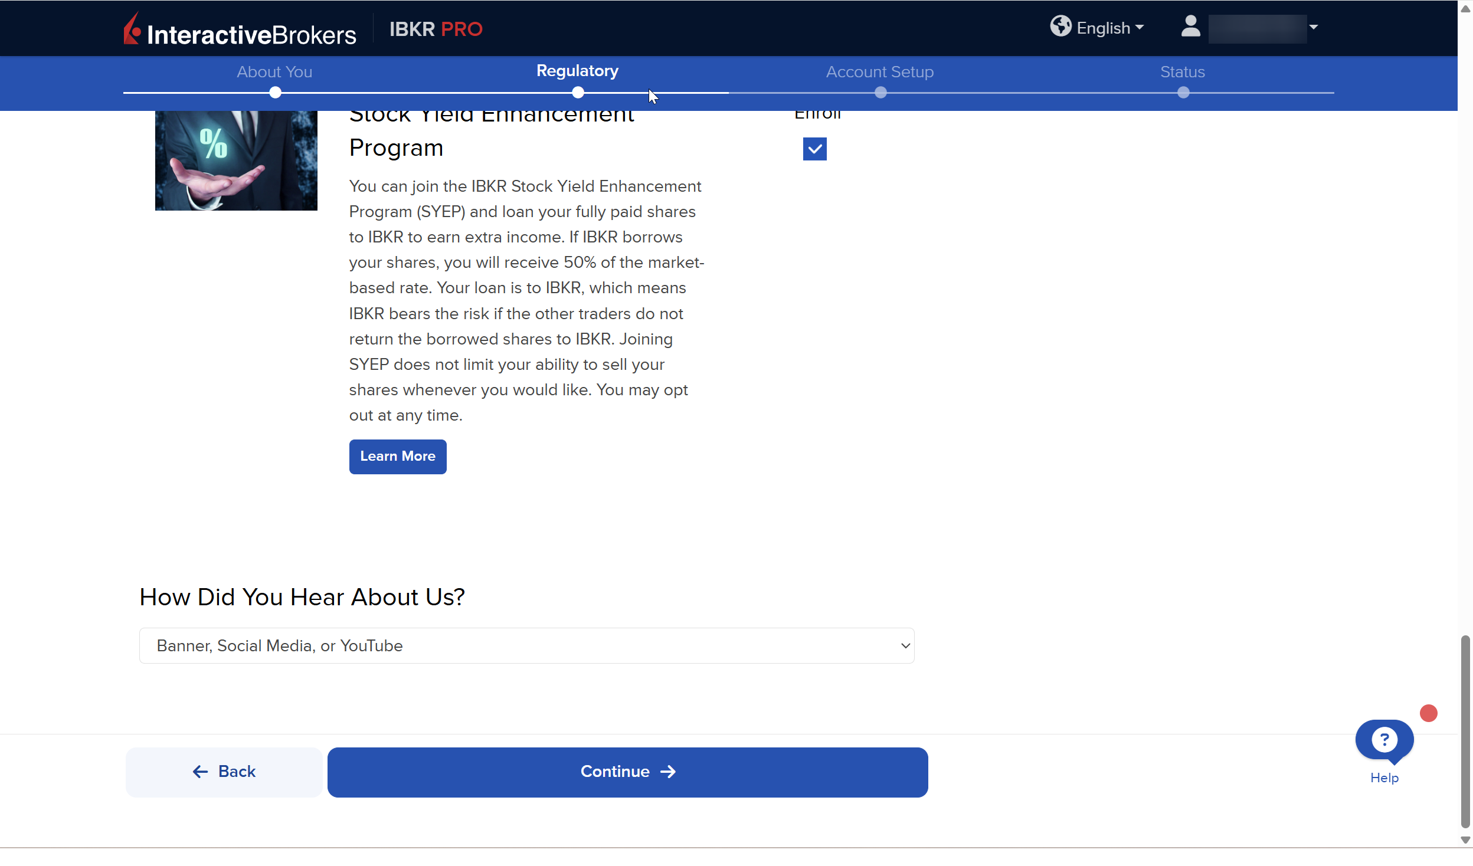Open the English language dropdown
This screenshot has width=1473, height=866.
coord(1109,28)
